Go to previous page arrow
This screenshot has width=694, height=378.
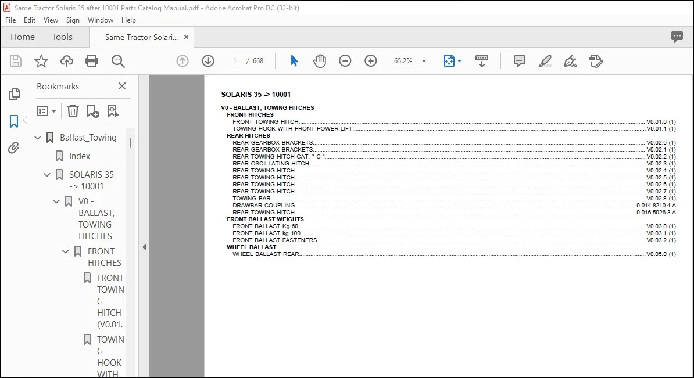[x=183, y=61]
